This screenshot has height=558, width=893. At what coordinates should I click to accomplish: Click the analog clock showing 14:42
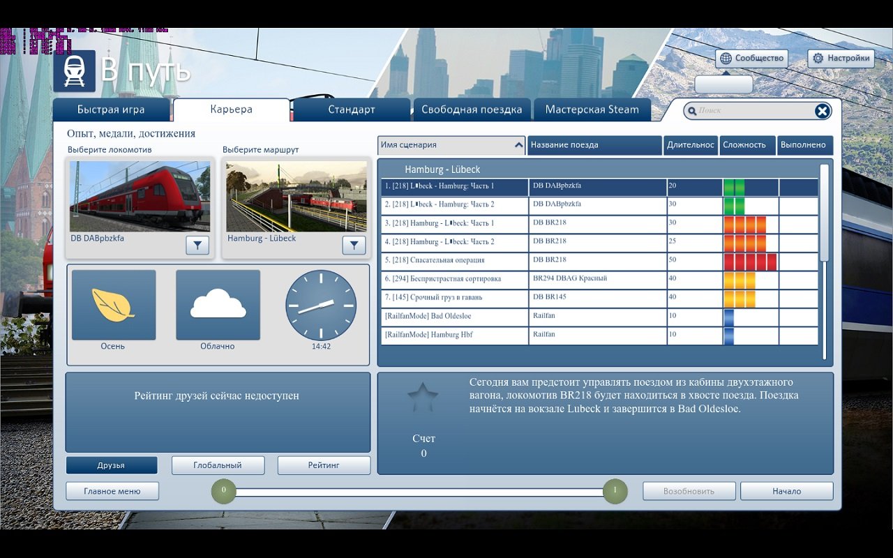(321, 306)
